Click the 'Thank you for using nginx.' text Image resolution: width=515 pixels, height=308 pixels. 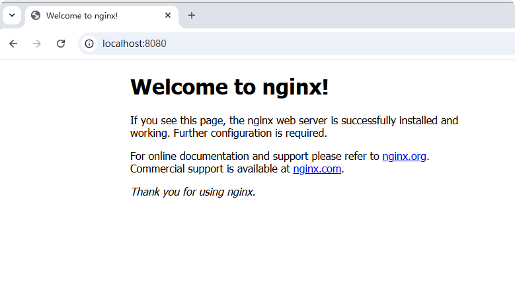tap(193, 192)
